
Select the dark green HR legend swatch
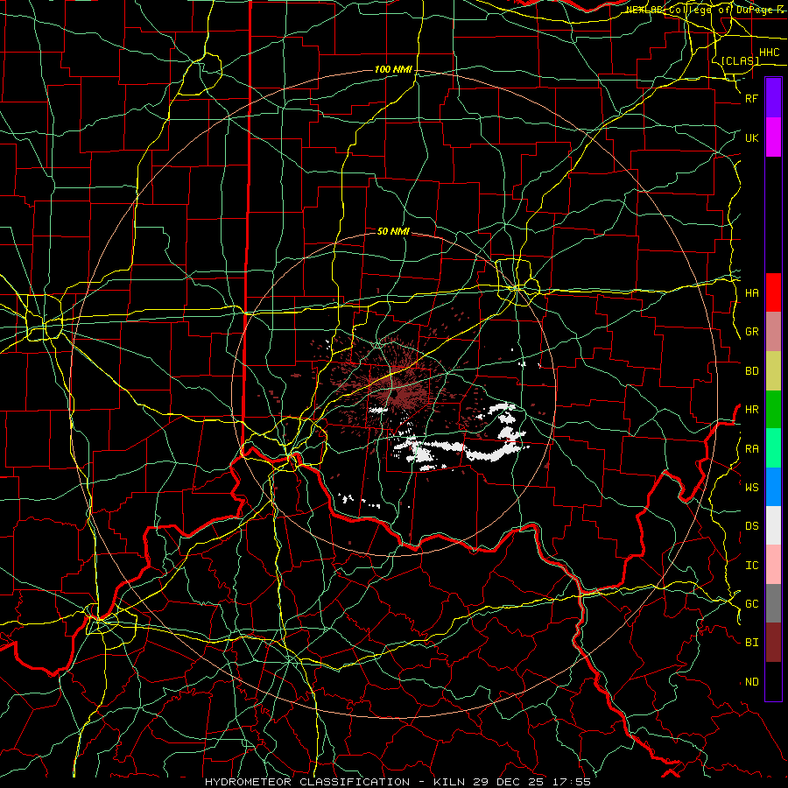coord(773,410)
